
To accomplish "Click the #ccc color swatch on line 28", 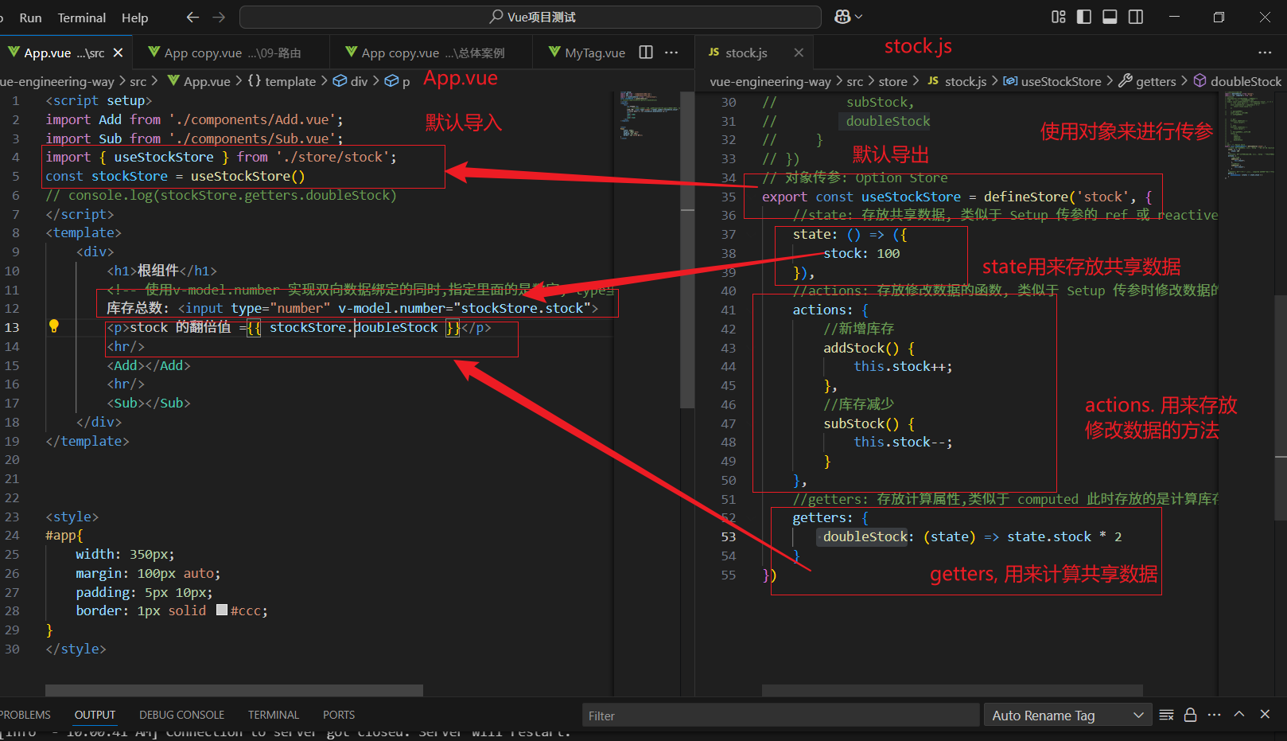I will point(222,610).
